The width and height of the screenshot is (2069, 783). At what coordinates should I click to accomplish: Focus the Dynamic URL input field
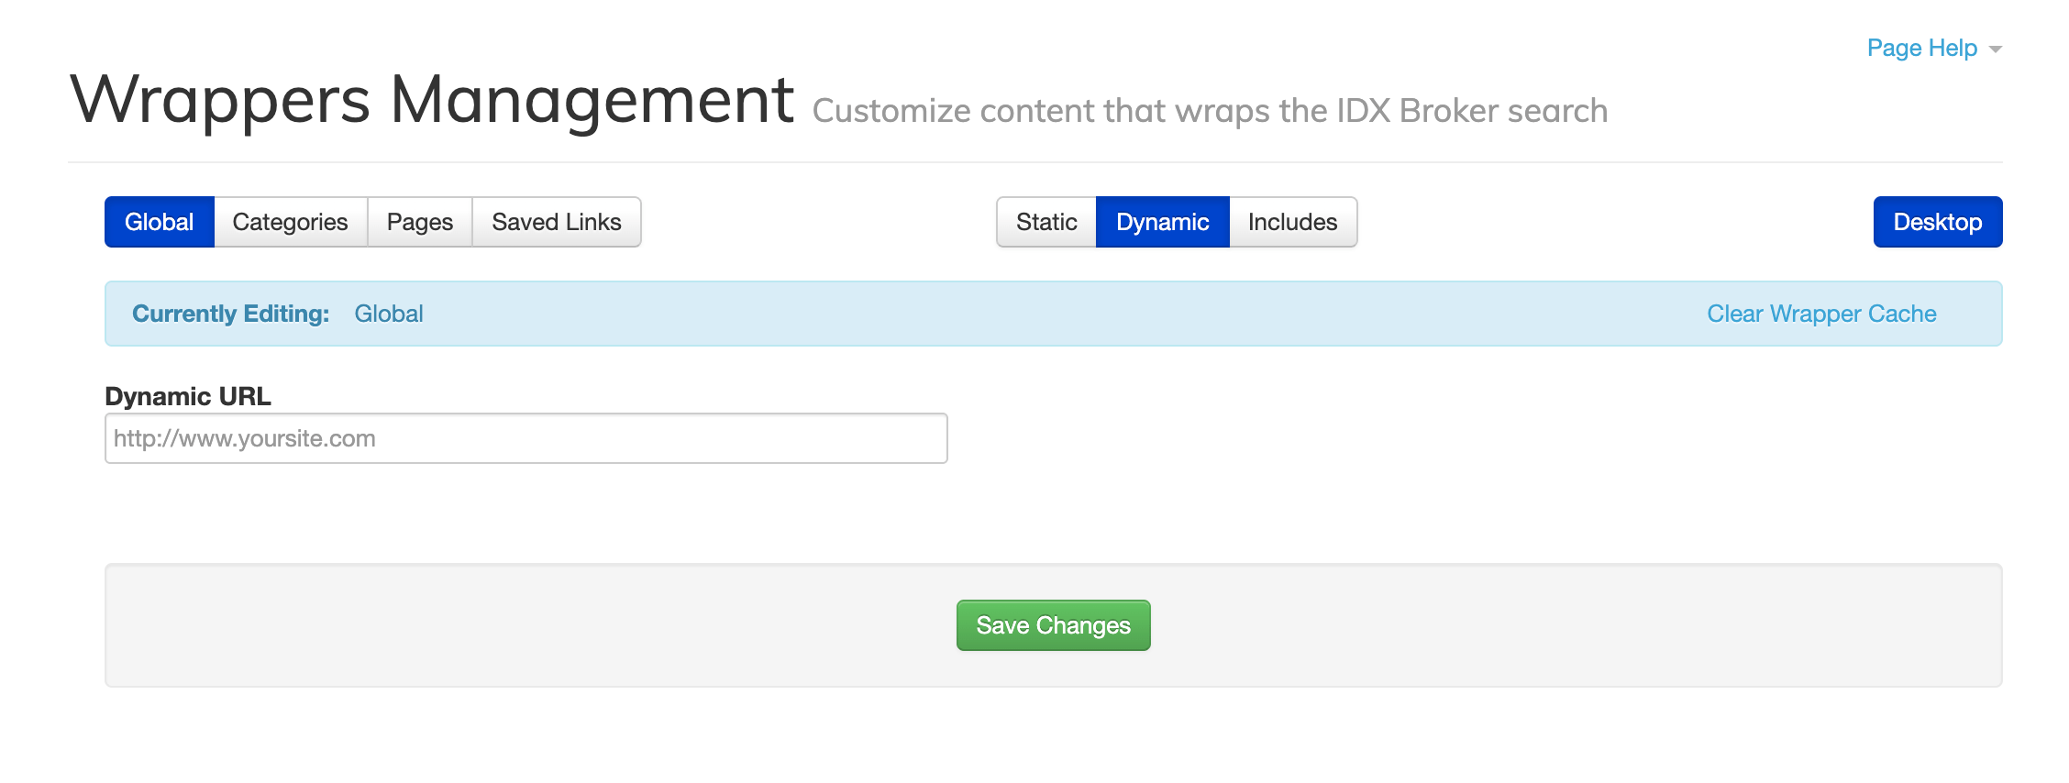tap(526, 438)
